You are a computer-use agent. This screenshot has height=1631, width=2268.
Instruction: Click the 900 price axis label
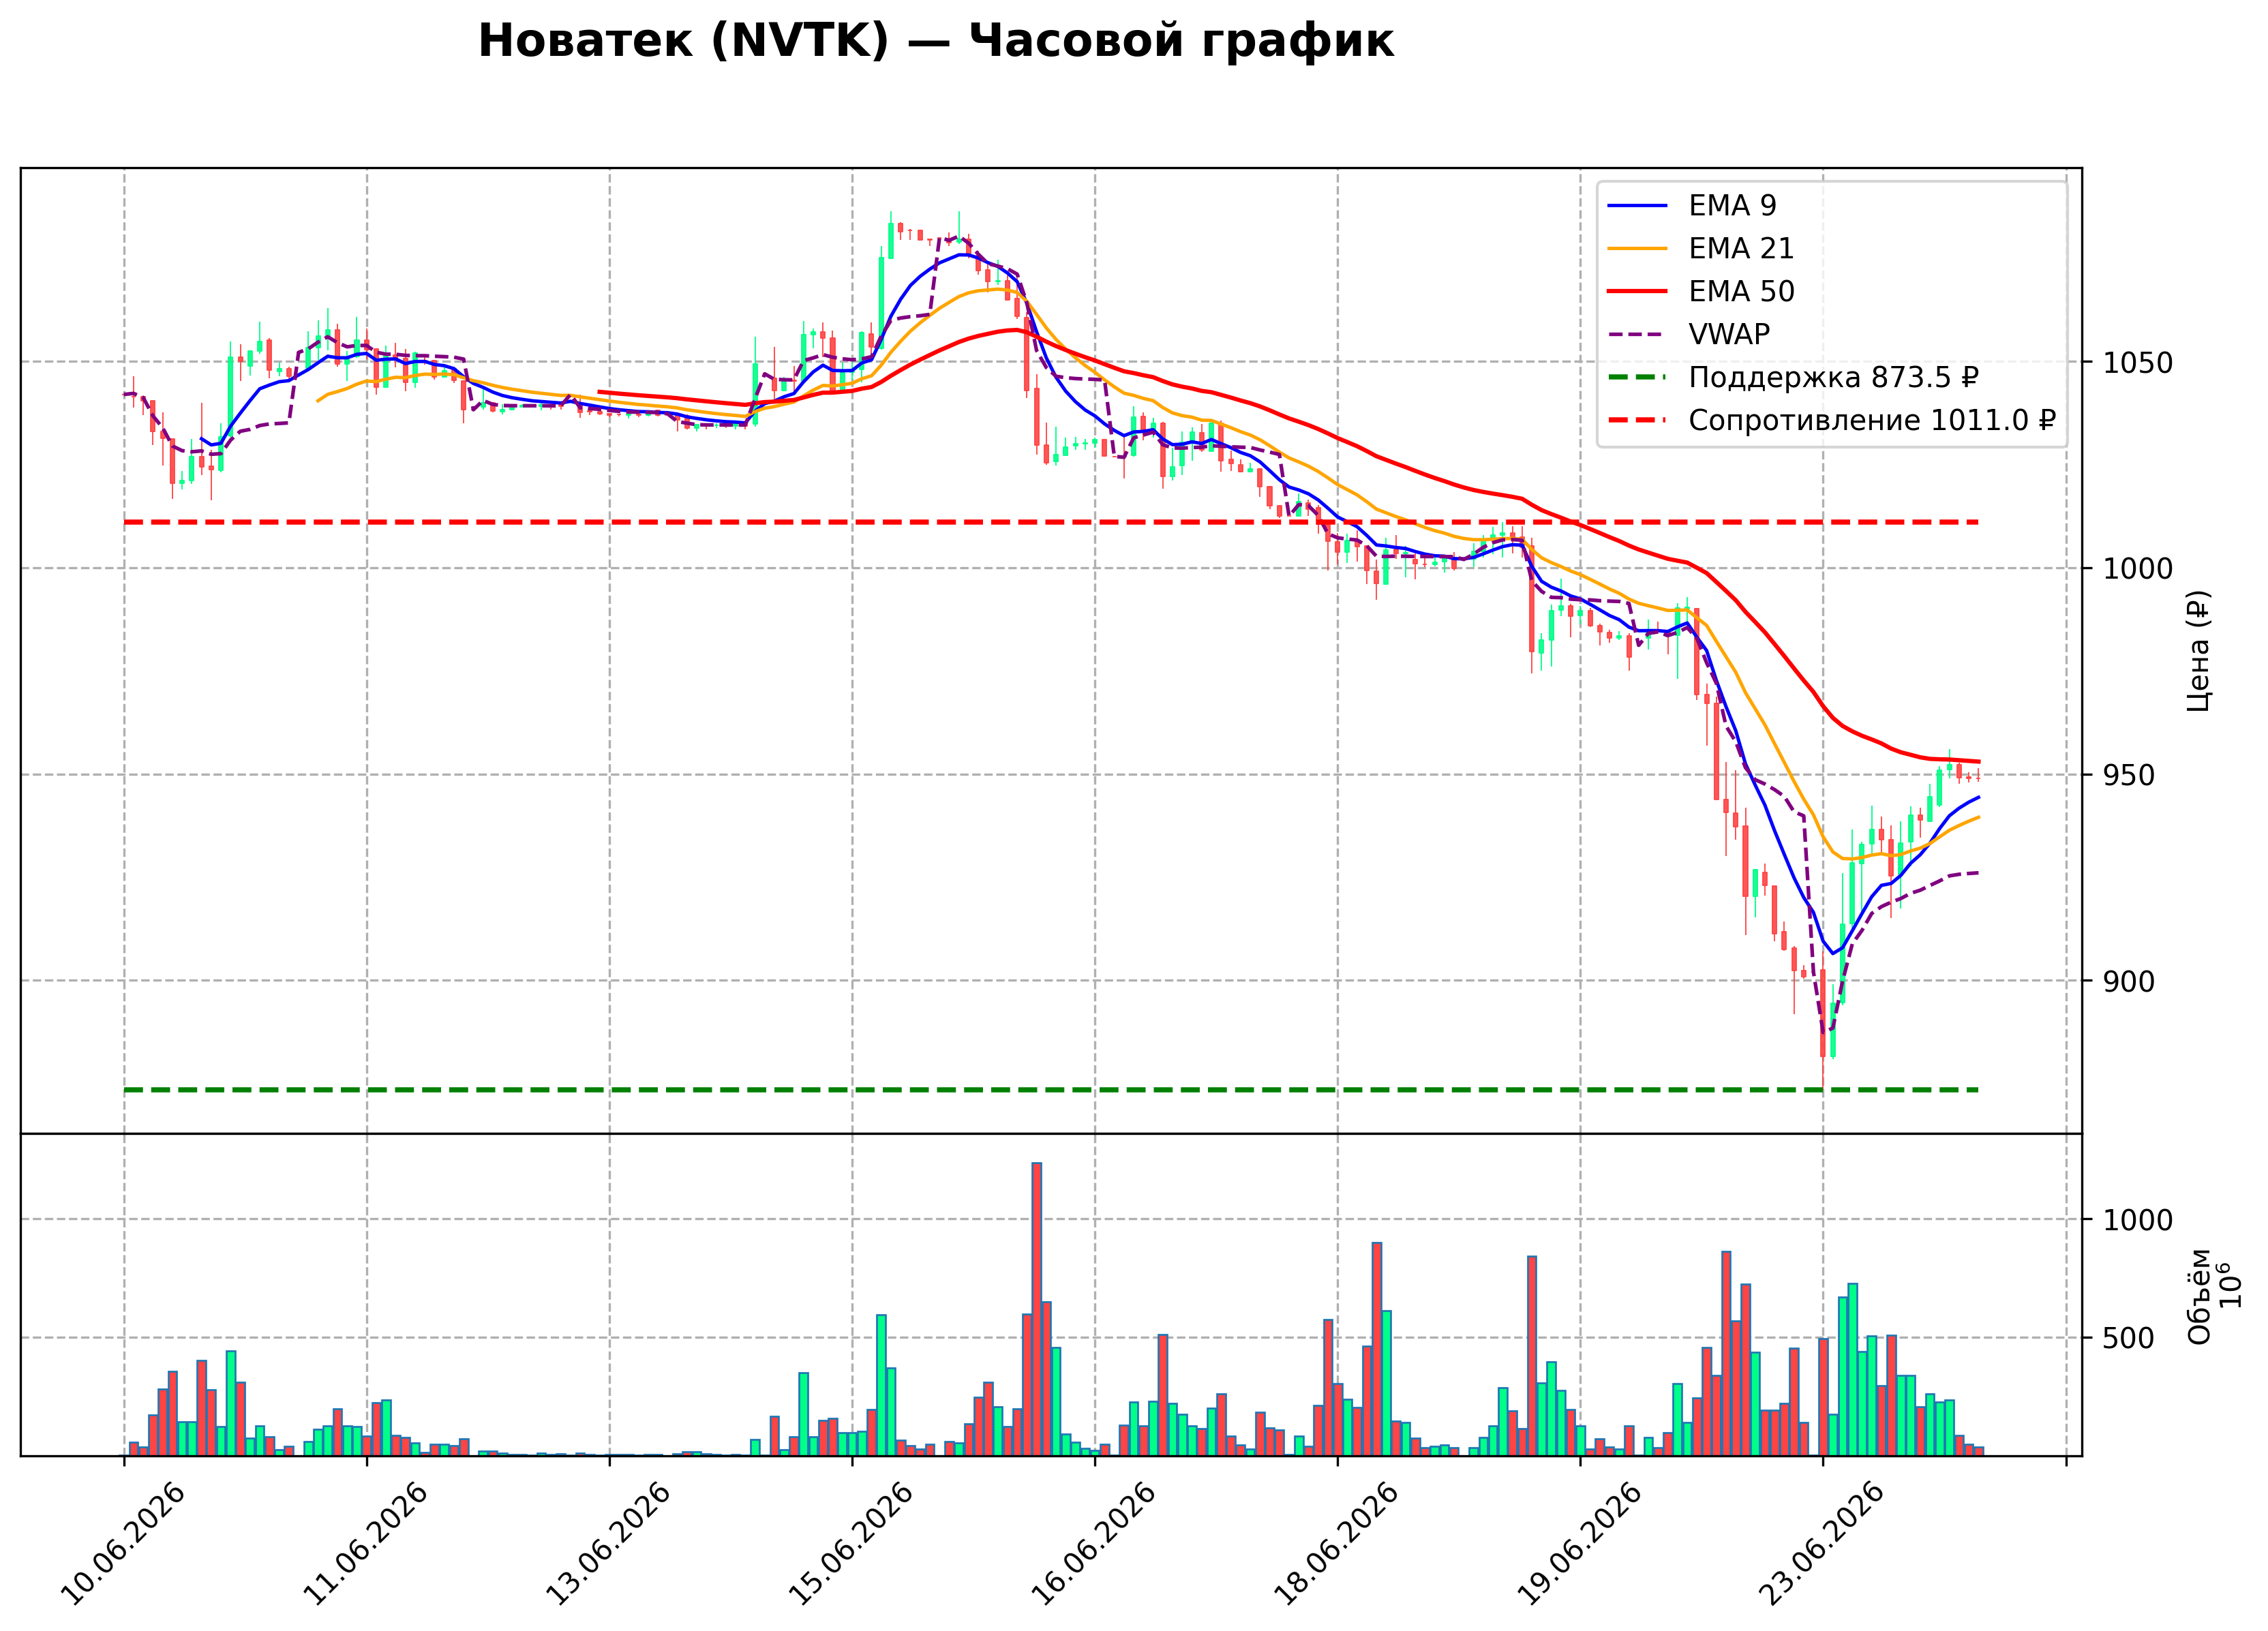(x=2129, y=982)
